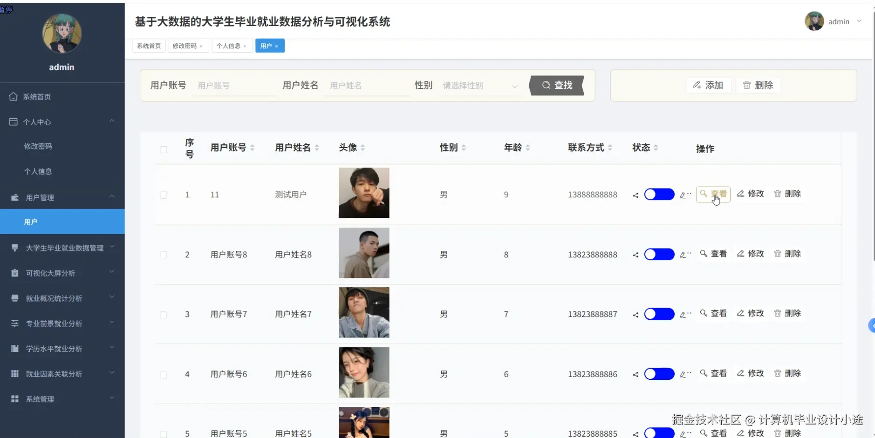875x438 pixels.
Task: Sort table by 用户账号 column arrows
Action: tap(252, 148)
